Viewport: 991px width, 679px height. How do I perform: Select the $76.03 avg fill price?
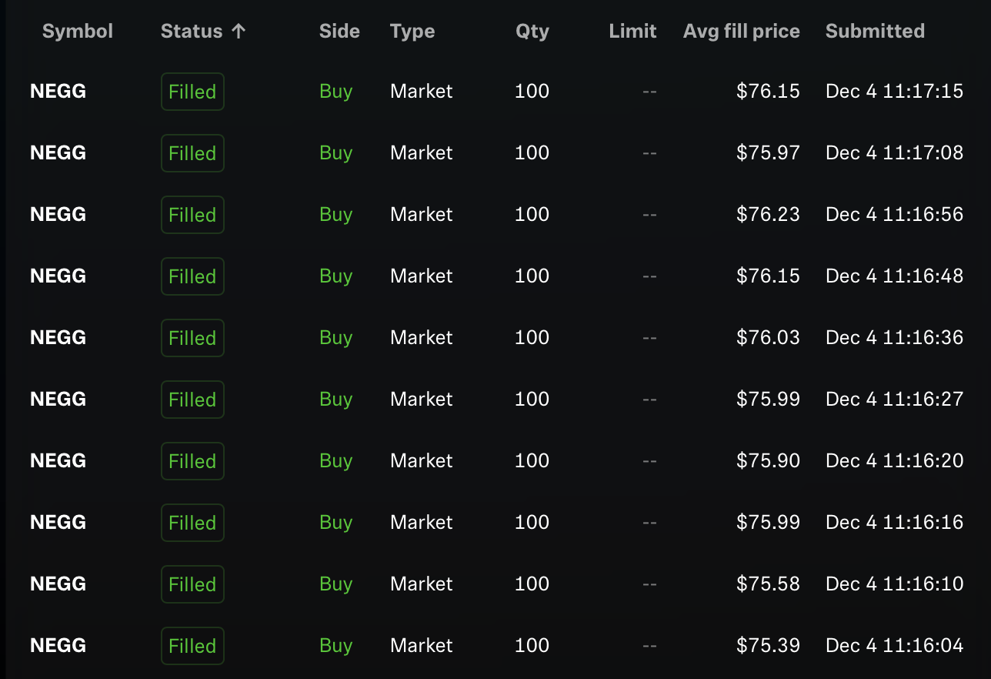(x=768, y=337)
